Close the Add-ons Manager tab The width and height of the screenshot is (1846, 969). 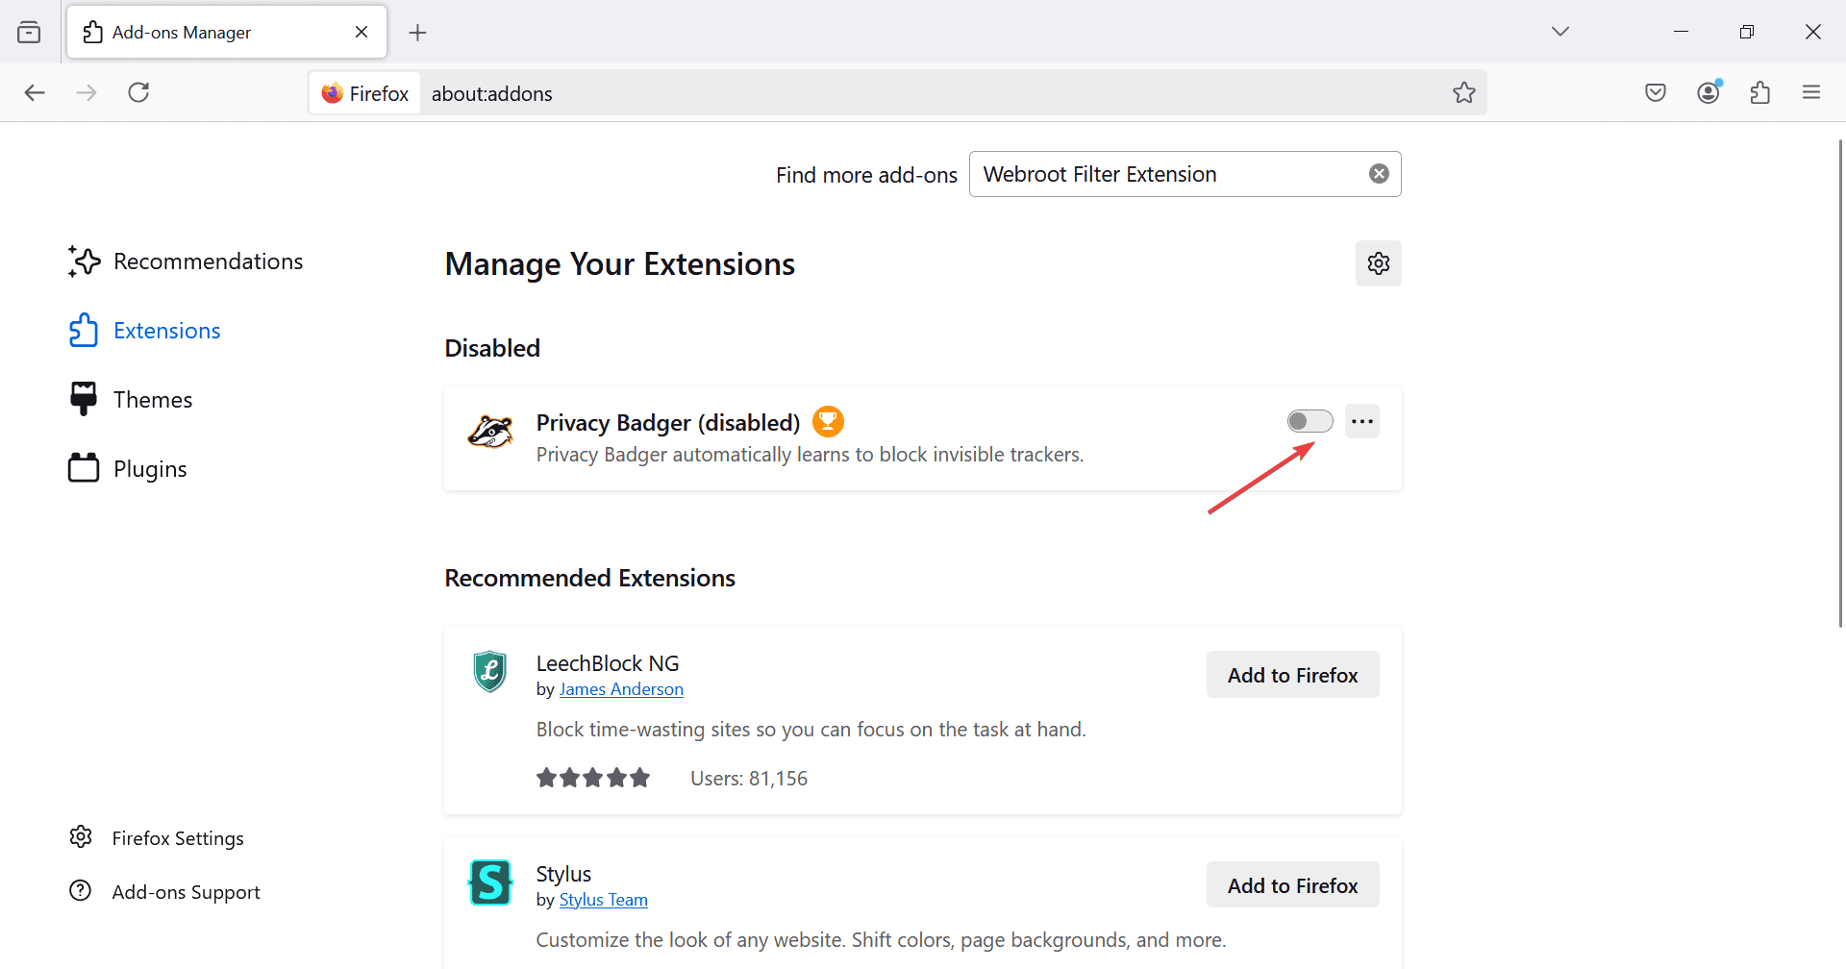362,32
